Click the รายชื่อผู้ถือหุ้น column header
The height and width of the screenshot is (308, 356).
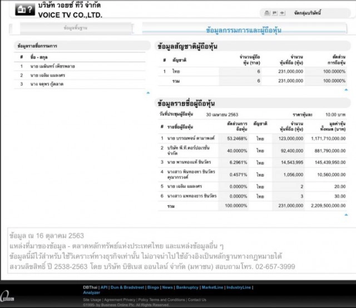180,127
